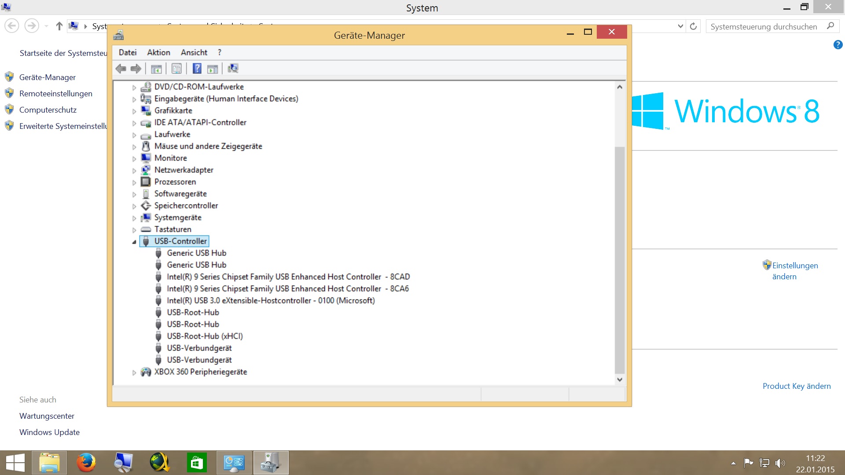Click the device tree scroll-up arrow

point(620,87)
